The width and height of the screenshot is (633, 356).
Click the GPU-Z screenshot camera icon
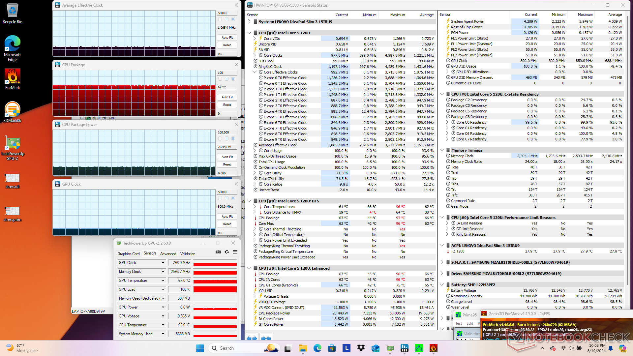point(218,252)
